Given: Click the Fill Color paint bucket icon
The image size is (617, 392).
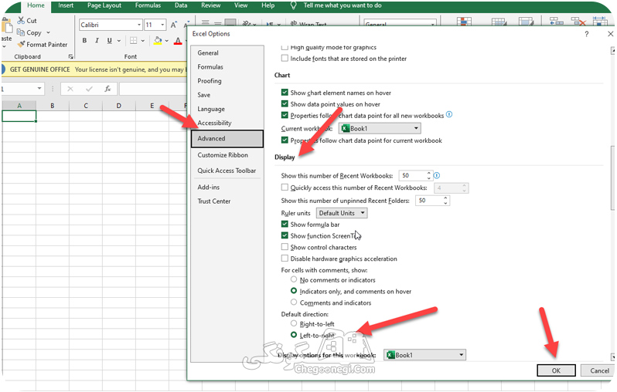Looking at the screenshot, I should pyautogui.click(x=158, y=40).
